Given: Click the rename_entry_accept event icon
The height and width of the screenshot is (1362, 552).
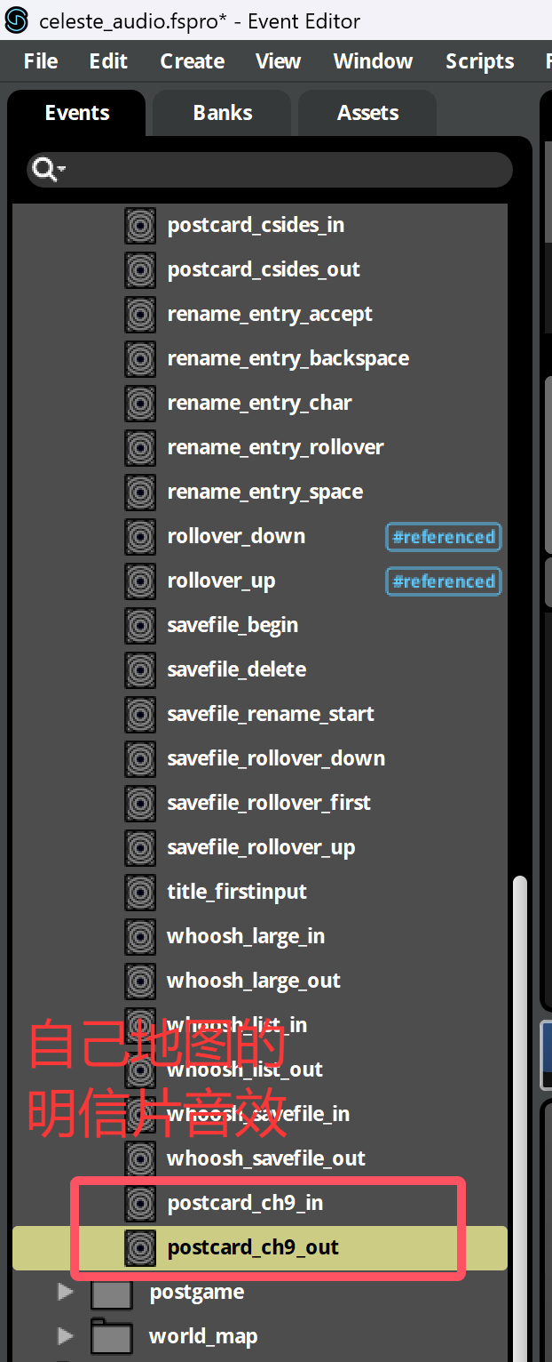Looking at the screenshot, I should 140,315.
